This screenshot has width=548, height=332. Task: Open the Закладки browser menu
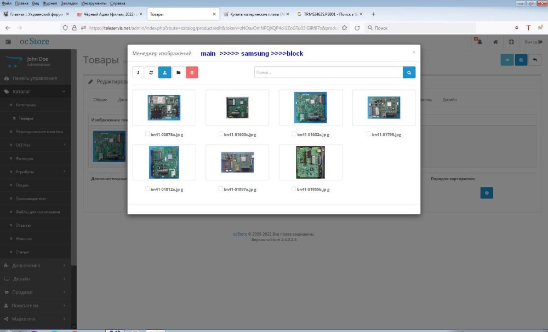point(68,3)
